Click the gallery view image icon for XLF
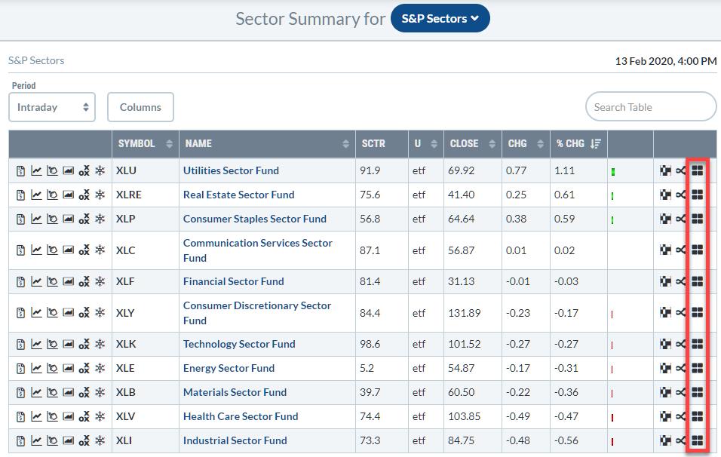Viewport: 721px width, 457px height. [68, 282]
